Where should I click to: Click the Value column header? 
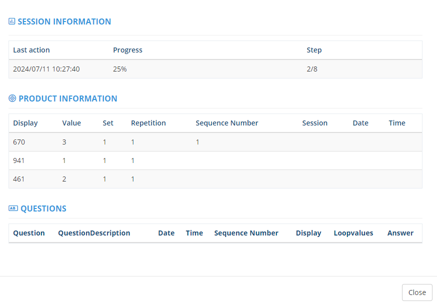click(71, 123)
